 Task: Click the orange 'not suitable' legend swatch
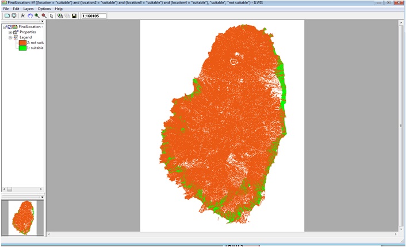[22, 42]
